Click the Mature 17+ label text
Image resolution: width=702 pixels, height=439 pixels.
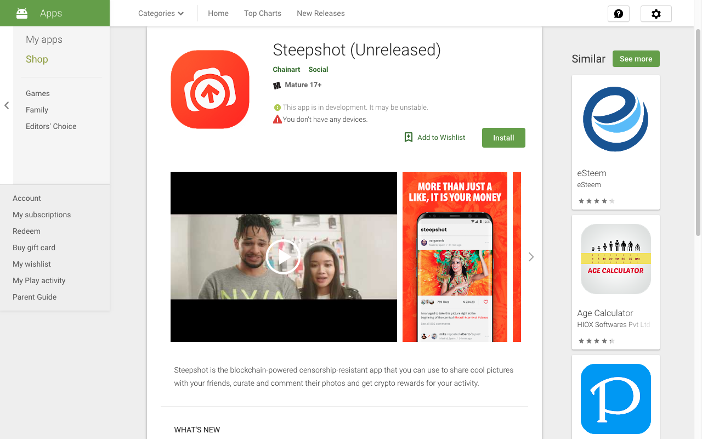(303, 85)
